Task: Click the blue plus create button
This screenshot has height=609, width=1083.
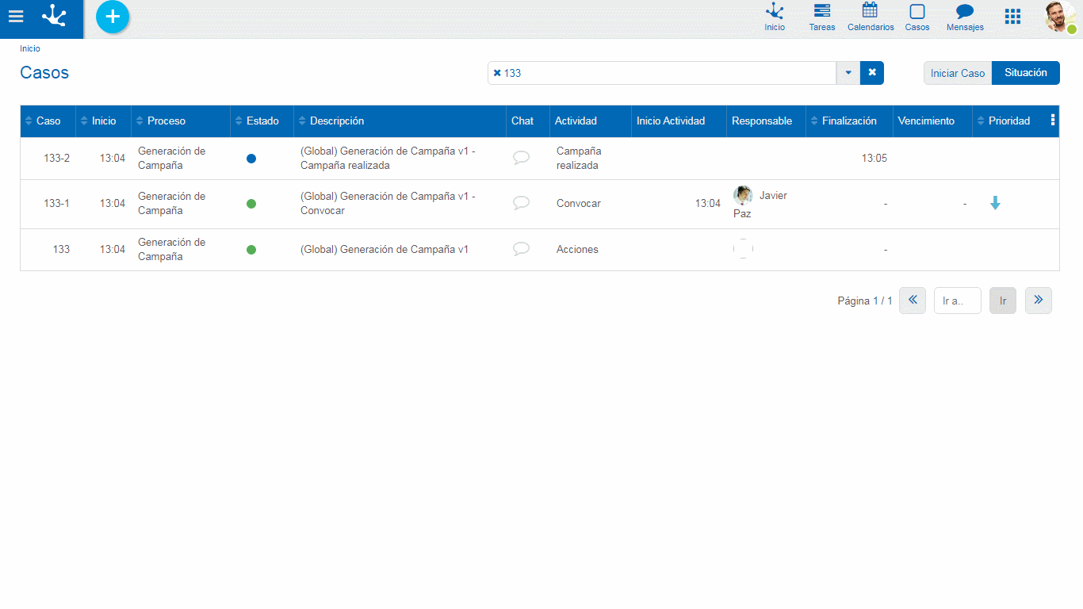Action: coord(113,17)
